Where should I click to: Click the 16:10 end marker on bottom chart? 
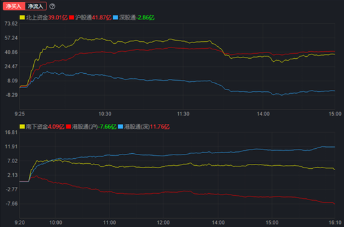335,223
